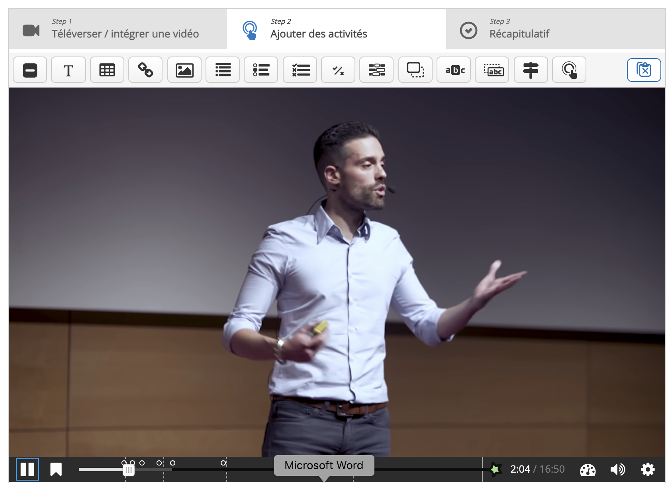This screenshot has width=666, height=483.
Task: Insert a Label interaction from the toolbar
Action: coord(30,70)
